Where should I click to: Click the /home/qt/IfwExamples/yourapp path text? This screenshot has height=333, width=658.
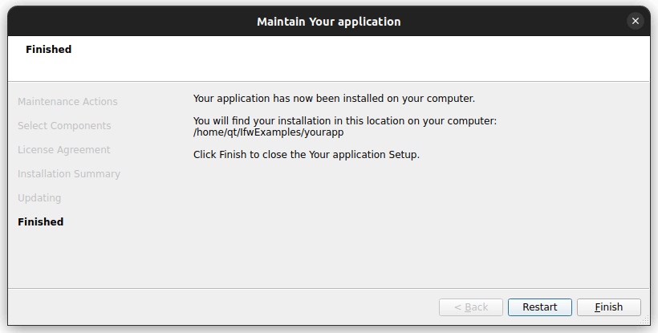tap(268, 132)
